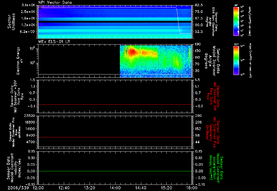Click the ESH Sun Elevation Angle label
The height and width of the screenshot is (191, 277).
[212, 22]
